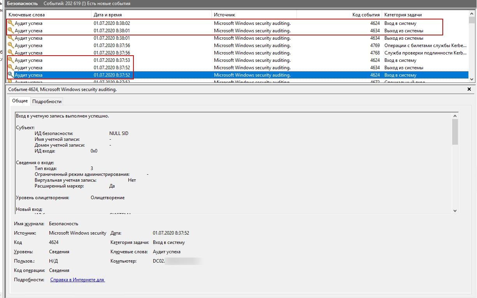The image size is (477, 298).
Task: Click the event list scrollbar's up arrow
Action: pos(472,14)
